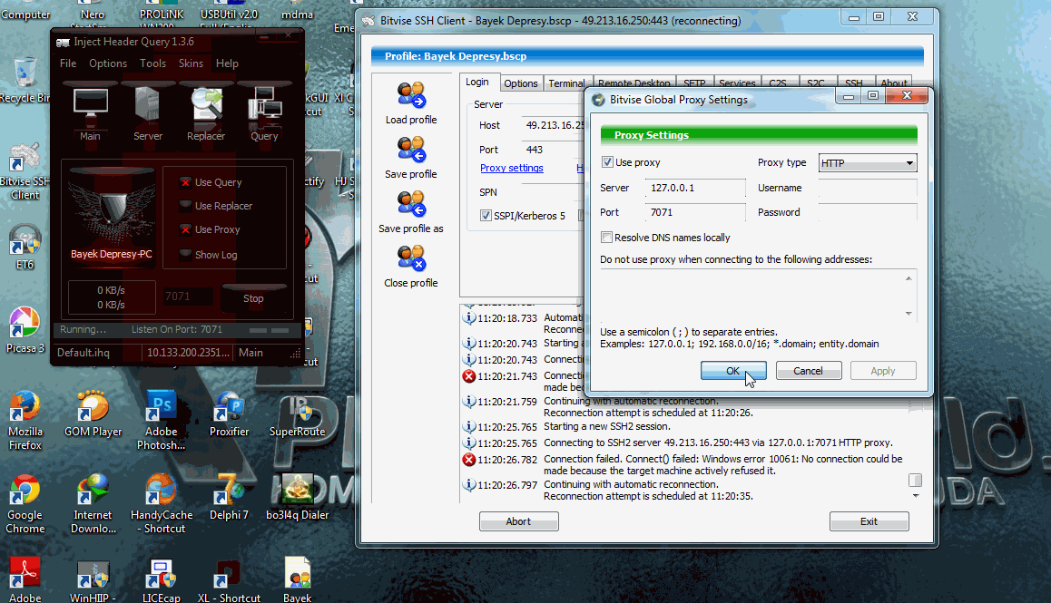Open Options menu in Inject Header Query

click(108, 63)
